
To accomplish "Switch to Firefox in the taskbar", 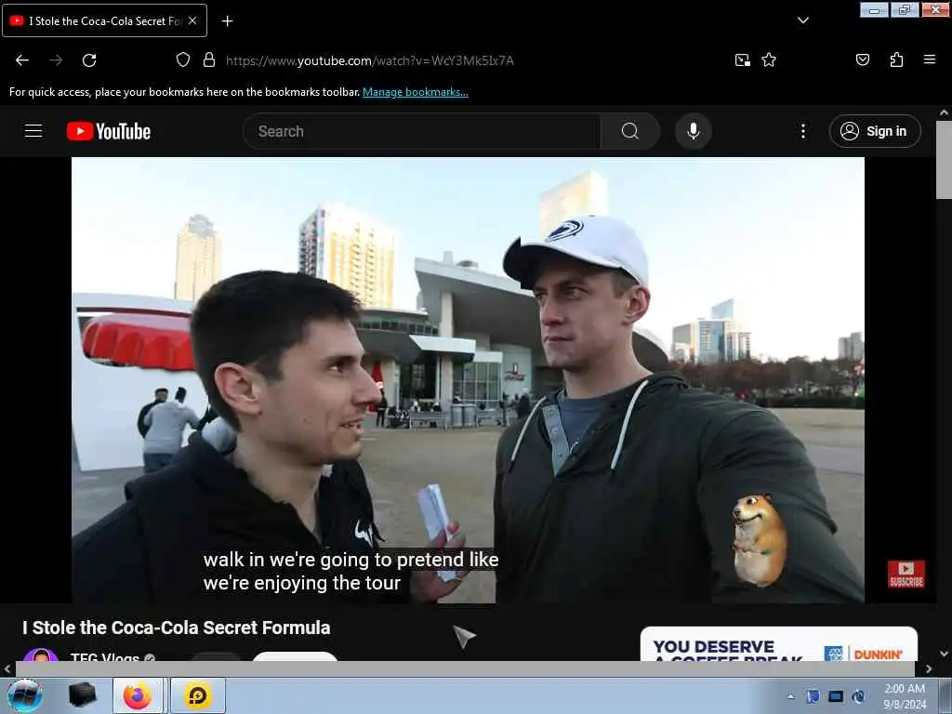I will [138, 695].
